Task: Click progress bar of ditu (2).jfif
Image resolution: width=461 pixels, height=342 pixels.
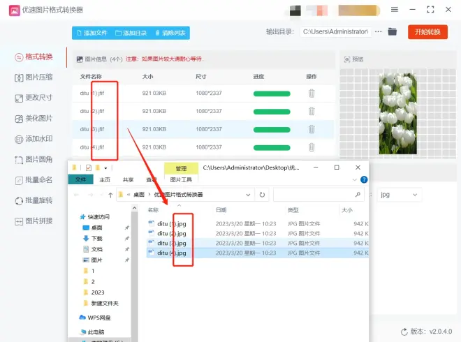Action: (272, 111)
